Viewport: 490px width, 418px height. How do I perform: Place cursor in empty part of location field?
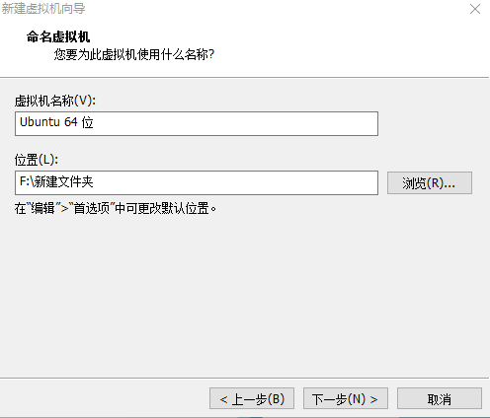235,182
